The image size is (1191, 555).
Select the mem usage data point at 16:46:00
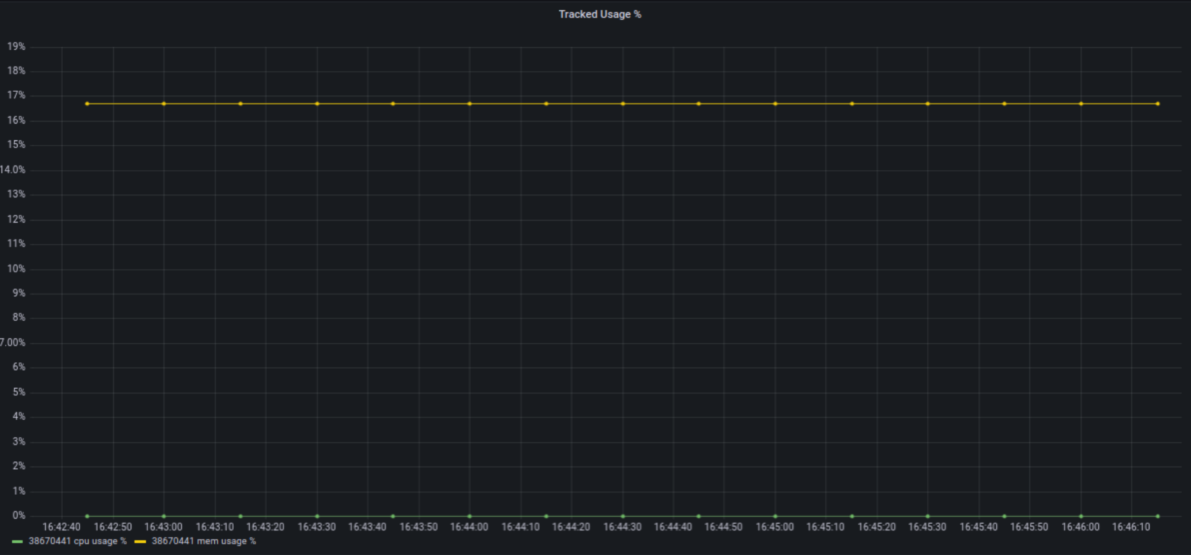[x=1081, y=103]
